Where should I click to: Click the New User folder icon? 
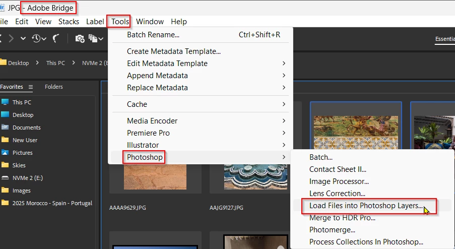click(5, 140)
